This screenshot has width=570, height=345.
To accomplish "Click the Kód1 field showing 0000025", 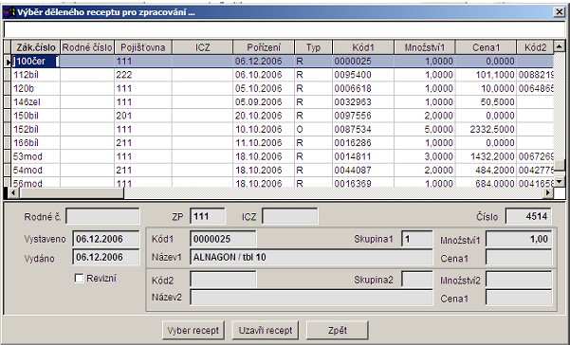I will coord(223,239).
